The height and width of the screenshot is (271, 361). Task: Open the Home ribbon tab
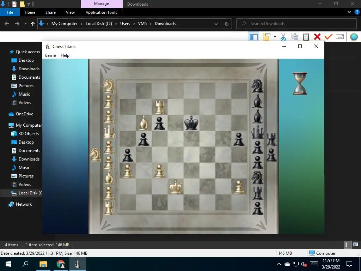click(30, 12)
